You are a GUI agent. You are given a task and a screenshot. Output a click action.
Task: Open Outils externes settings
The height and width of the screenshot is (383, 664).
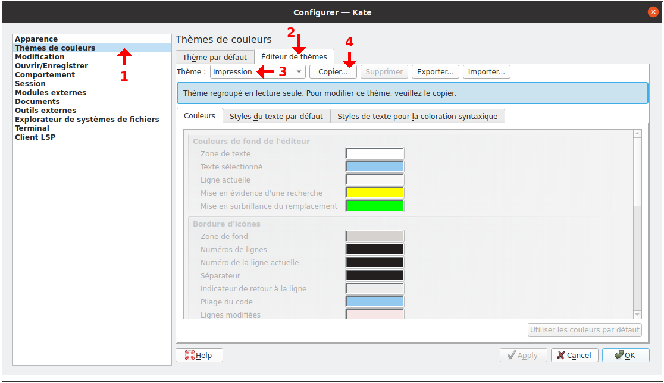coord(92,110)
